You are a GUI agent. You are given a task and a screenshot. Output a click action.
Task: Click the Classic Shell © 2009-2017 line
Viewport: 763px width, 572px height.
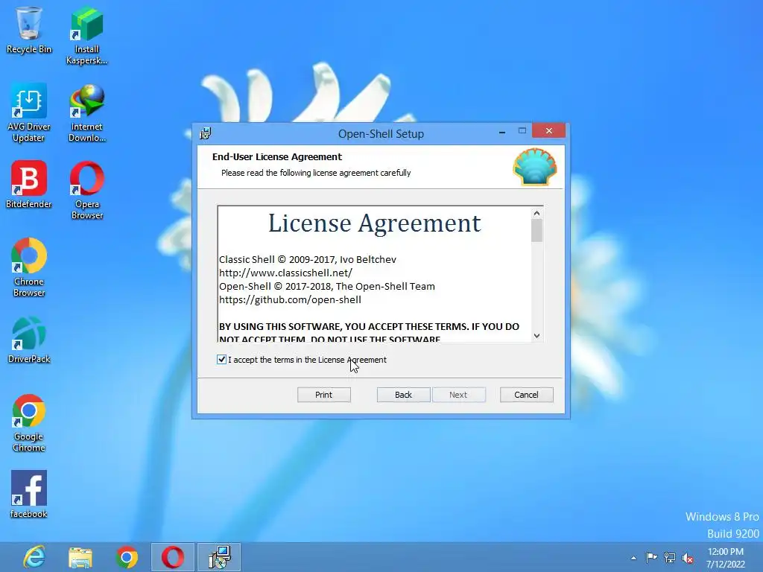[308, 259]
